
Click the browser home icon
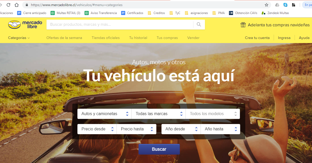click(17, 5)
